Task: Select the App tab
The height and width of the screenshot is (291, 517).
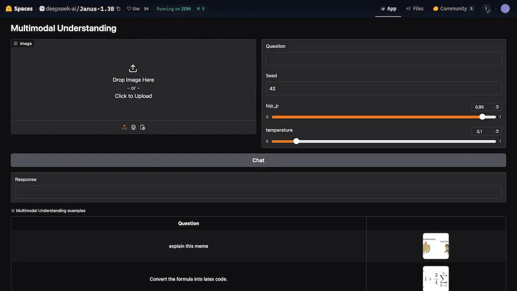Action: [388, 9]
